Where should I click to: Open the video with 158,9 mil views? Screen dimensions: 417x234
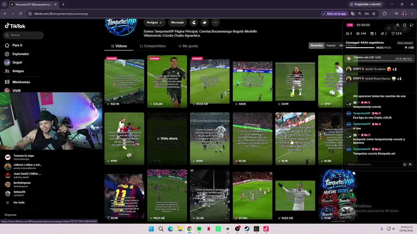point(295,195)
